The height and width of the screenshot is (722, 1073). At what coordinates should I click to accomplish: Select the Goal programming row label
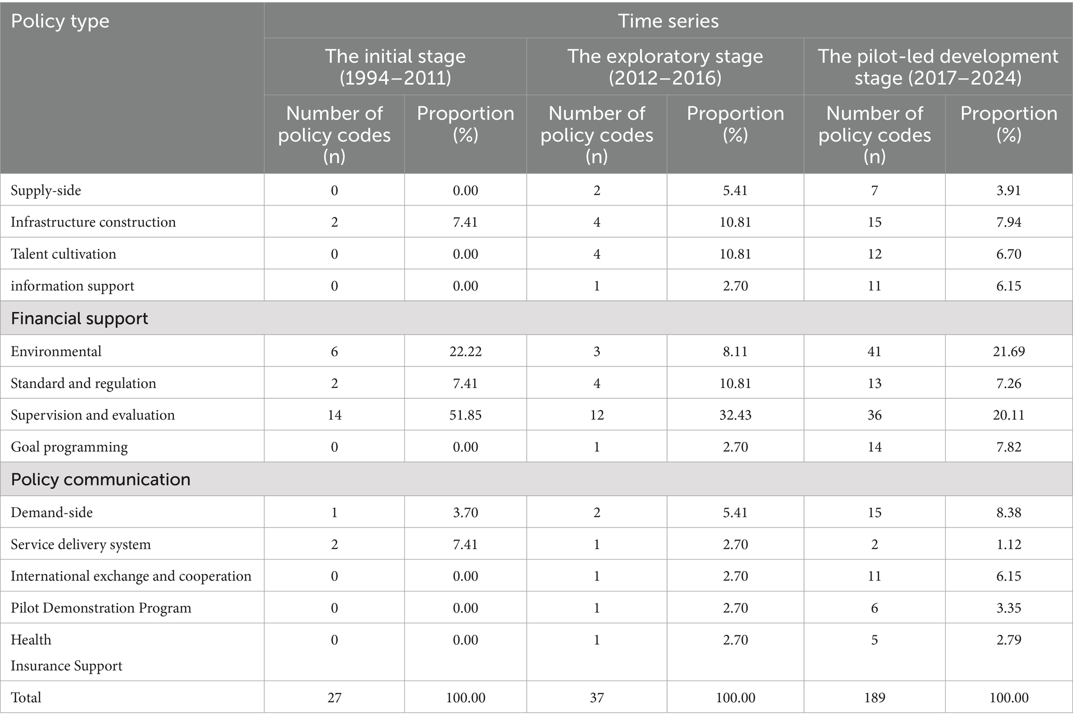pyautogui.click(x=69, y=447)
